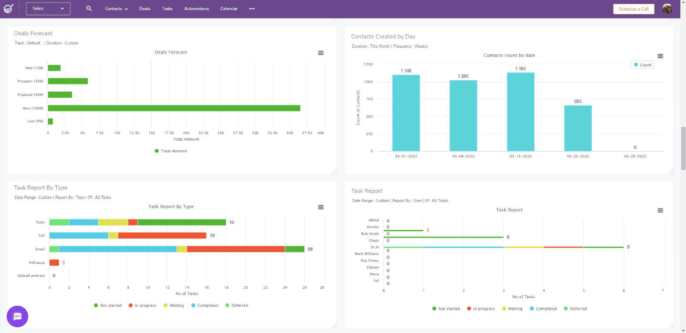This screenshot has height=333, width=686.
Task: Open the user profile avatar
Action: [x=667, y=9]
